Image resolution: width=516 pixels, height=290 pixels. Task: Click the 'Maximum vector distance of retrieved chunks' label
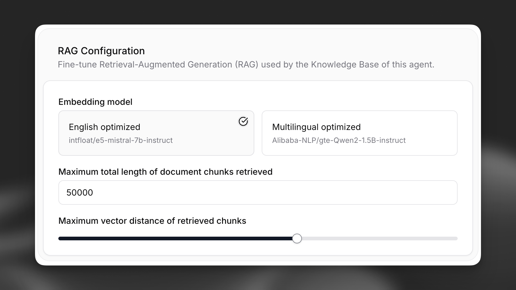coord(152,220)
